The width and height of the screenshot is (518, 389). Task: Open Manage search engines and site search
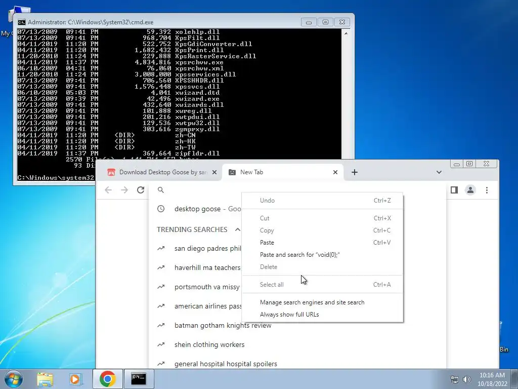(x=322, y=302)
